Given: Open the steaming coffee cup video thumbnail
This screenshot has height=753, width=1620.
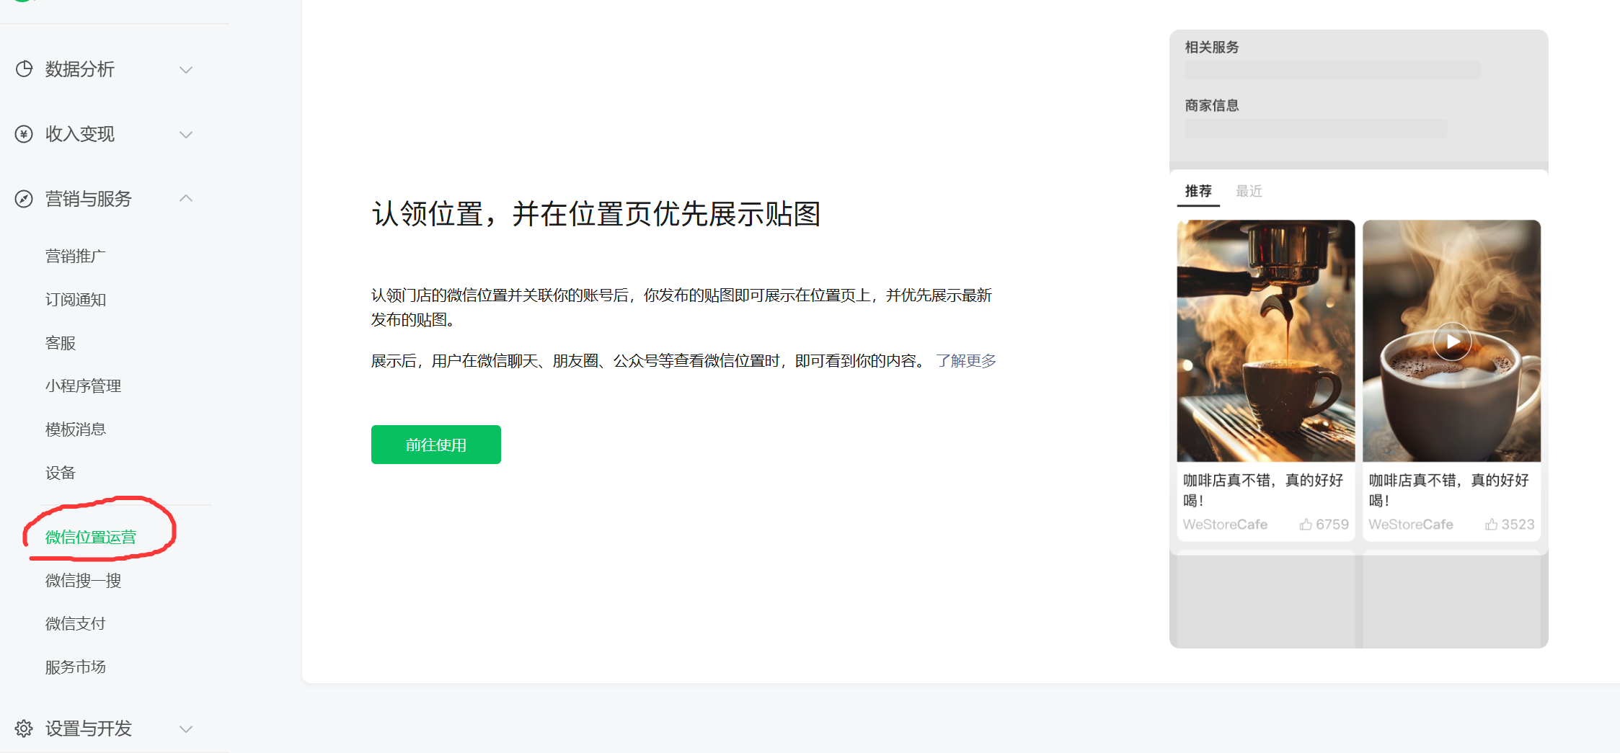Looking at the screenshot, I should [1451, 341].
